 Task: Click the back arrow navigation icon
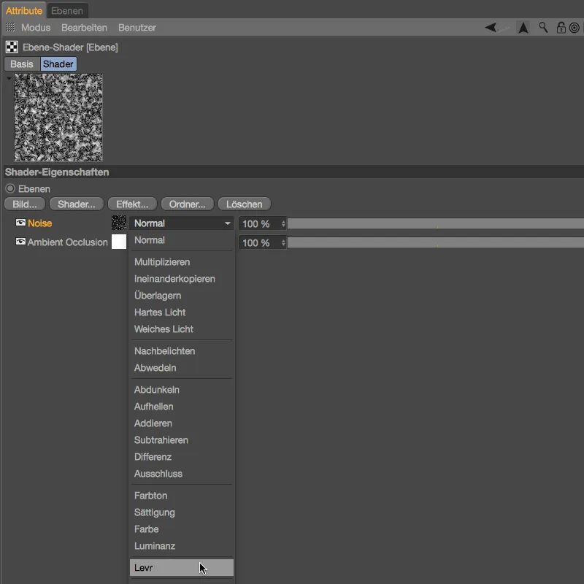pyautogui.click(x=491, y=27)
